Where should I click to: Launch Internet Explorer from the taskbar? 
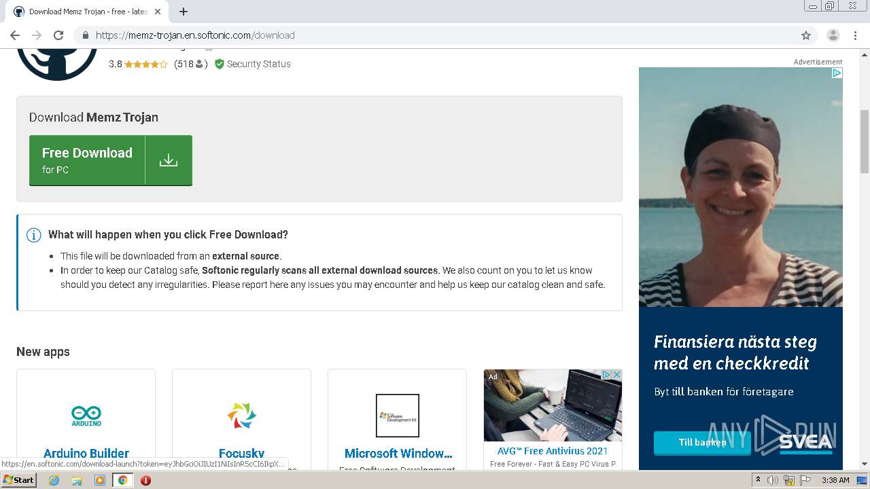[x=54, y=480]
